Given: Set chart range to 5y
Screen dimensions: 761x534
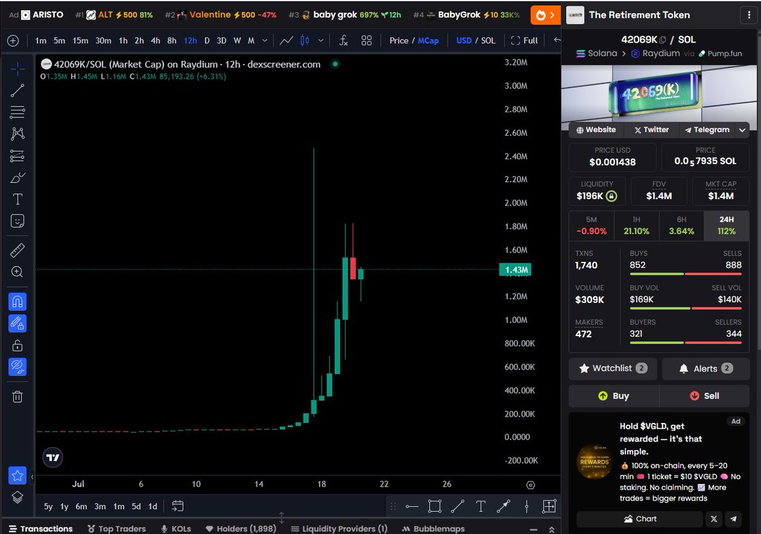Looking at the screenshot, I should click(x=48, y=506).
